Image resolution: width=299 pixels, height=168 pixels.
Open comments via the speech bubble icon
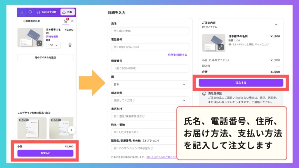tap(30, 12)
